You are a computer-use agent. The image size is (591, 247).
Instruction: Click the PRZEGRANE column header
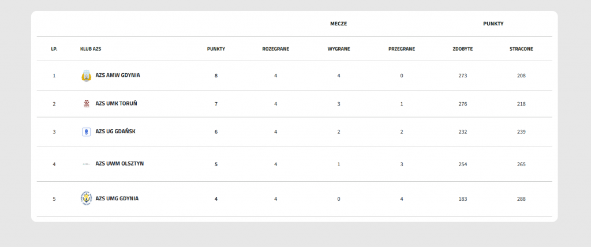(402, 49)
